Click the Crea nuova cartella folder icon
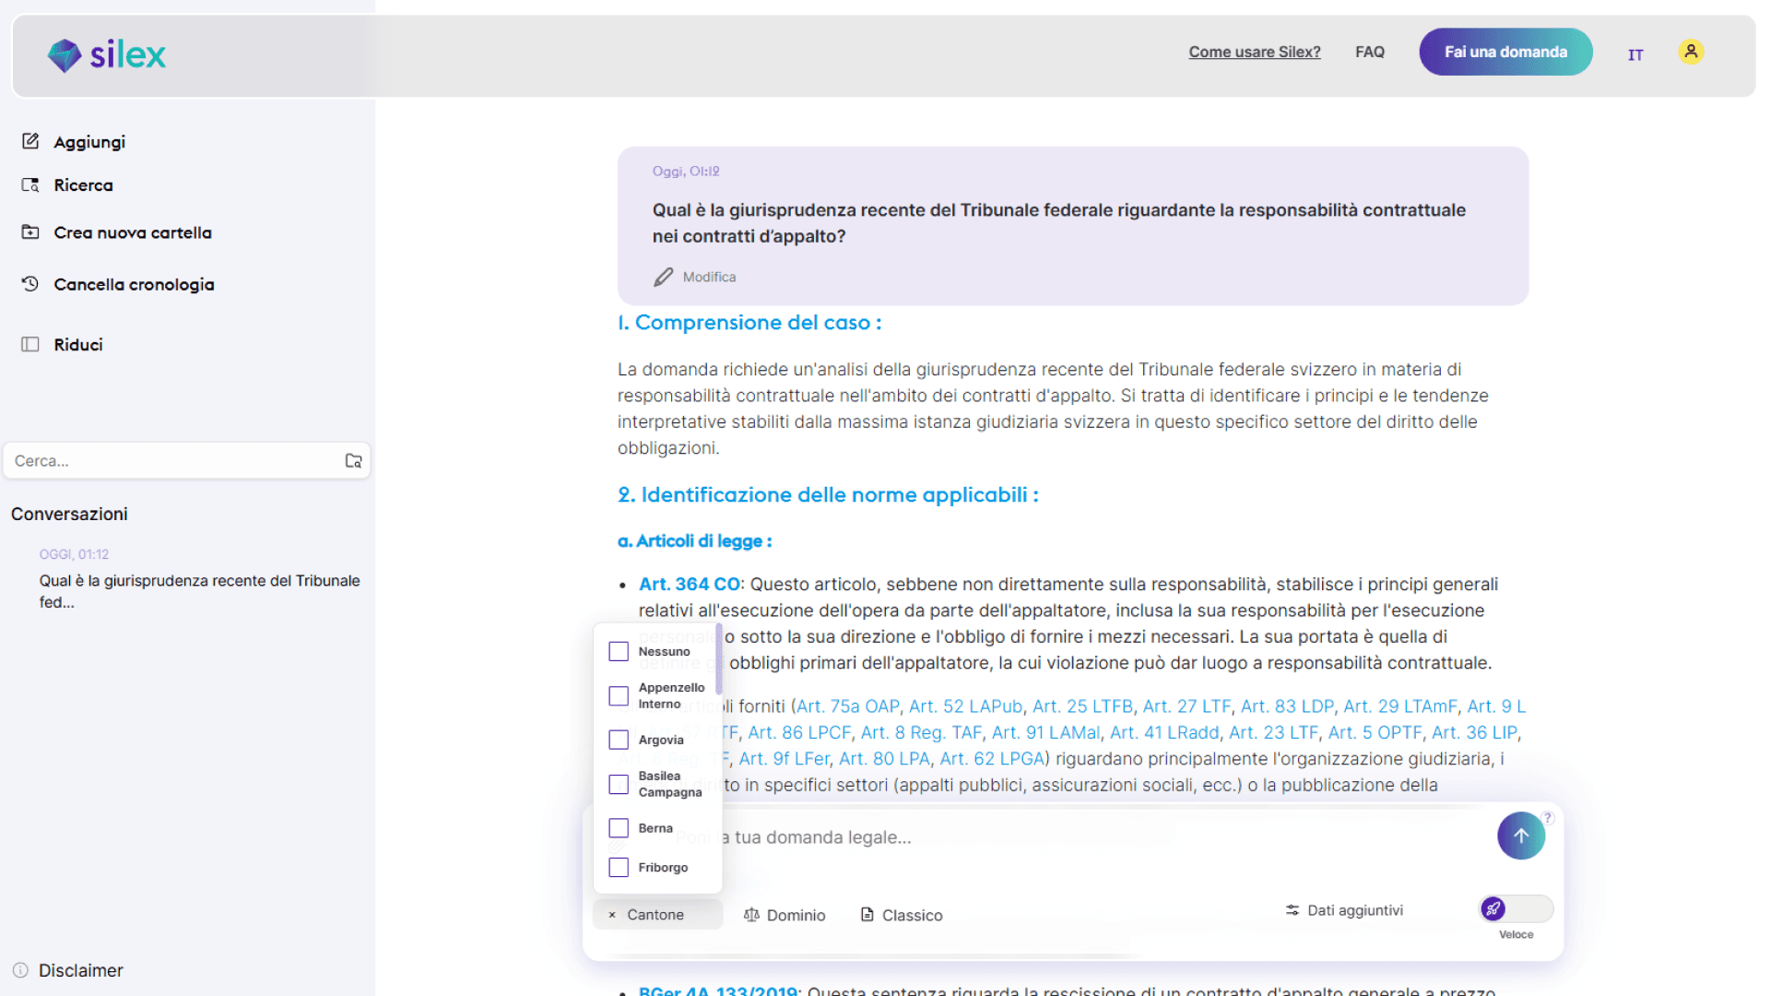This screenshot has width=1770, height=996. pyautogui.click(x=30, y=232)
